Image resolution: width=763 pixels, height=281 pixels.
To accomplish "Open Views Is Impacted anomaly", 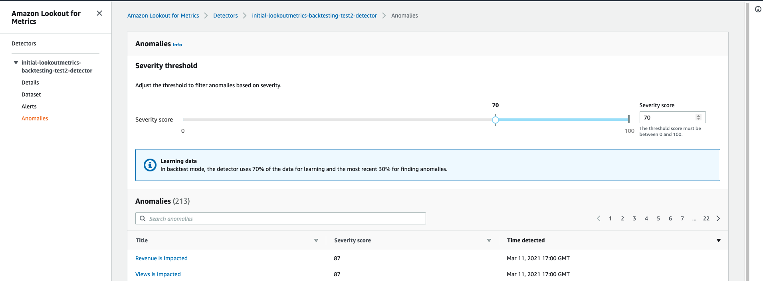I will pyautogui.click(x=158, y=274).
